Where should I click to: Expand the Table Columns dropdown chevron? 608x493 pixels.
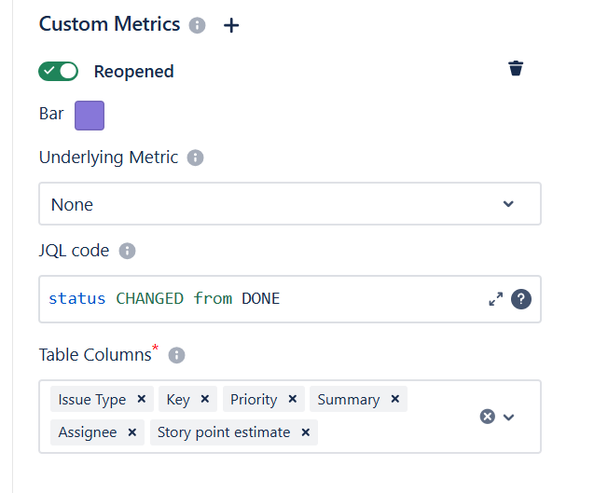509,417
